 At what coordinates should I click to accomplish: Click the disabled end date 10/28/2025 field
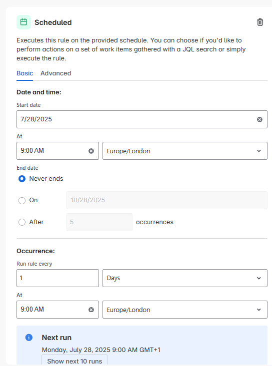(x=167, y=200)
